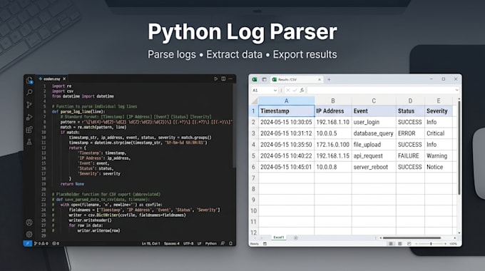This screenshot has width=485, height=271.
Task: Click code line 6 def parse_log_line
Action: (x=78, y=112)
